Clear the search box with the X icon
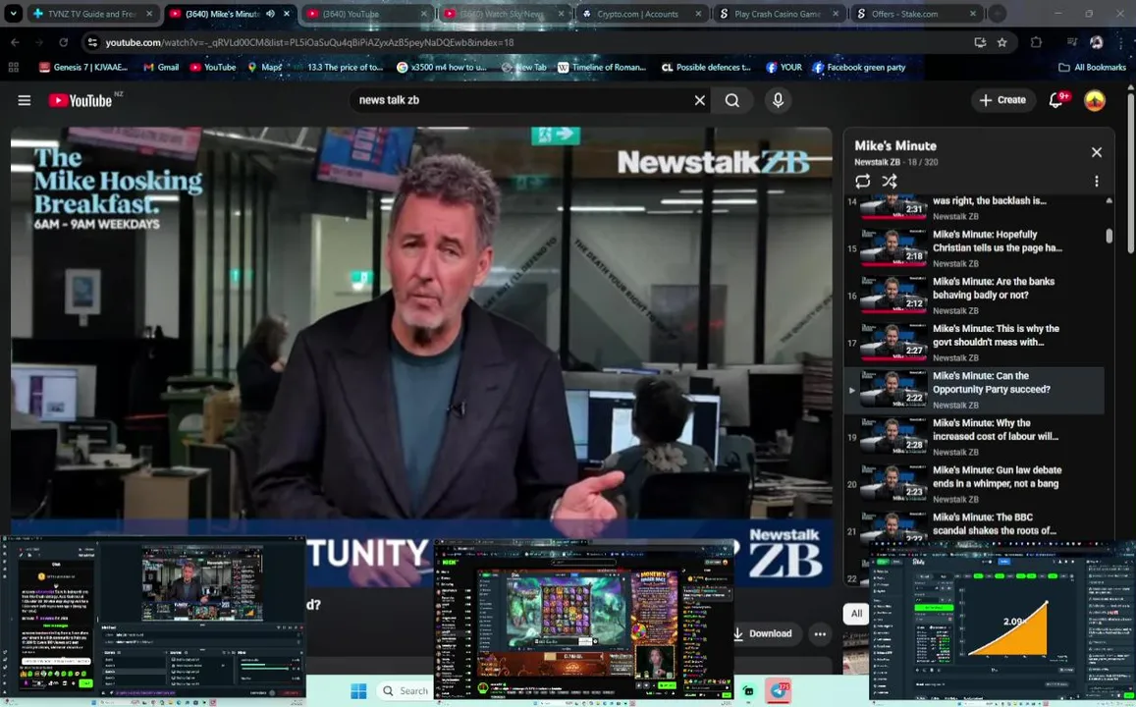This screenshot has height=707, width=1136. 699,100
